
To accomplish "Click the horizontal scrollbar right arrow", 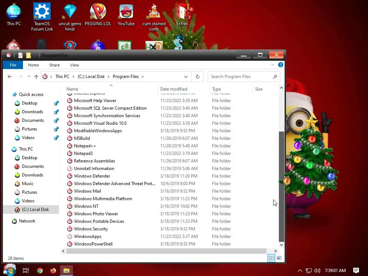I will coord(276,251).
